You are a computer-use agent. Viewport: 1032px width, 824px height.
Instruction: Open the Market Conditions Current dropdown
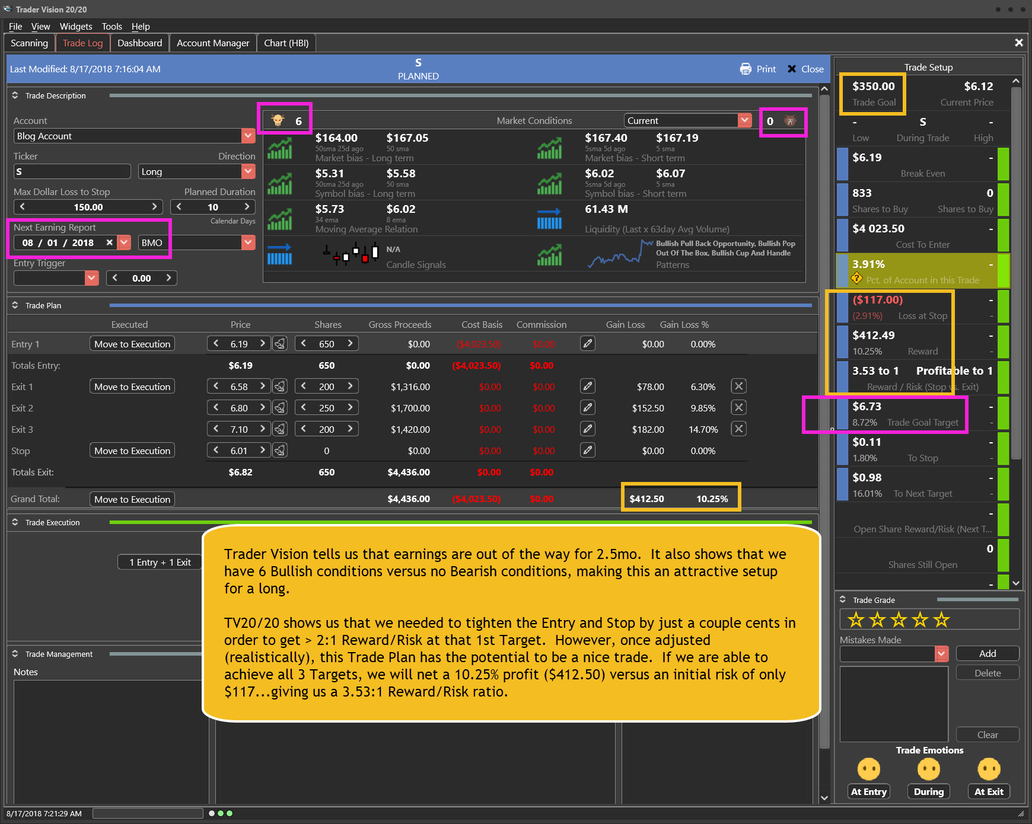coord(745,120)
